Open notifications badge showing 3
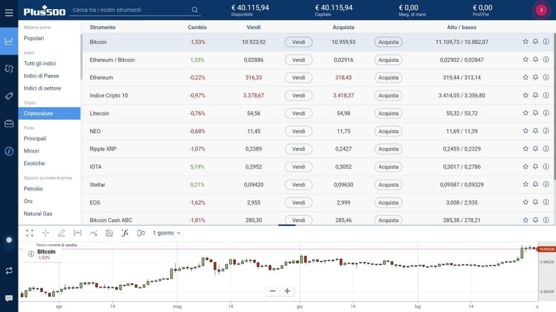The height and width of the screenshot is (312, 556). point(541,10)
